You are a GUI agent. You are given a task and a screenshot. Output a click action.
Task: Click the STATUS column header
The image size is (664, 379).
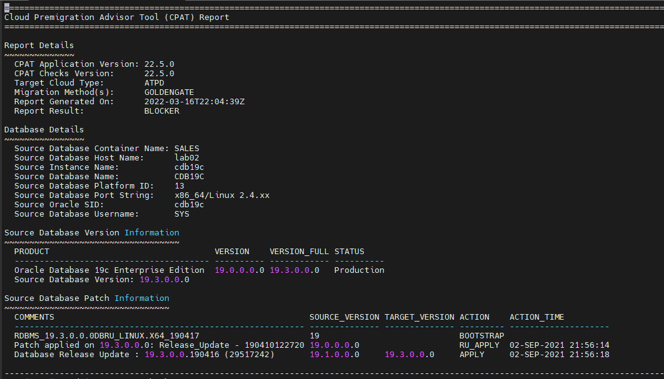[349, 251]
